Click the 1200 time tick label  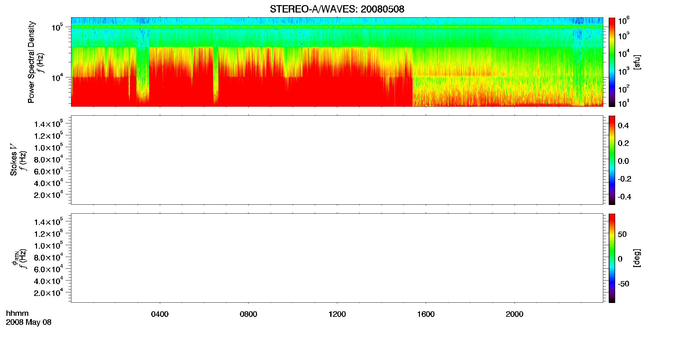pos(337,314)
